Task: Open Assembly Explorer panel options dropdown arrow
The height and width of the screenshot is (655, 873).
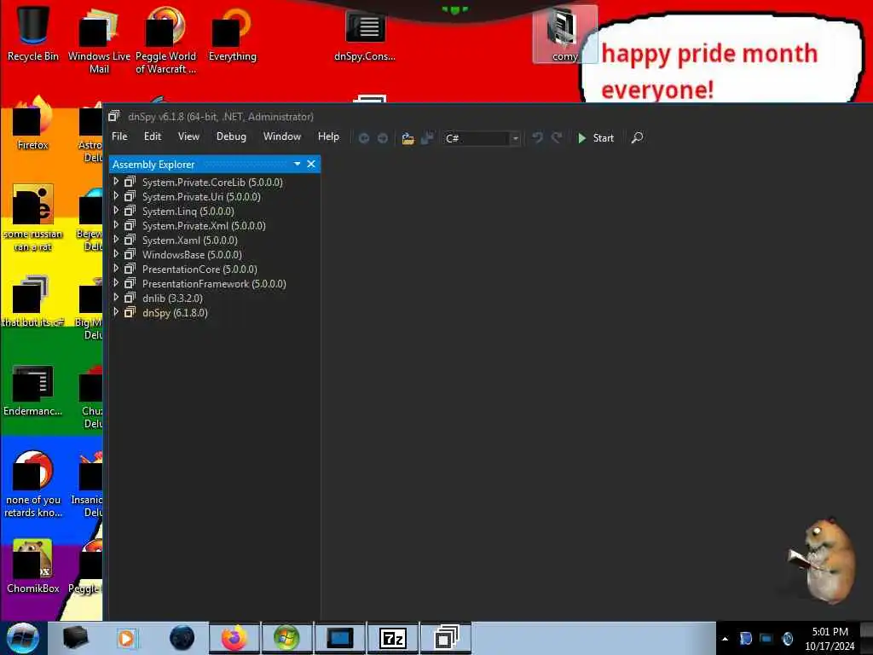Action: click(297, 164)
